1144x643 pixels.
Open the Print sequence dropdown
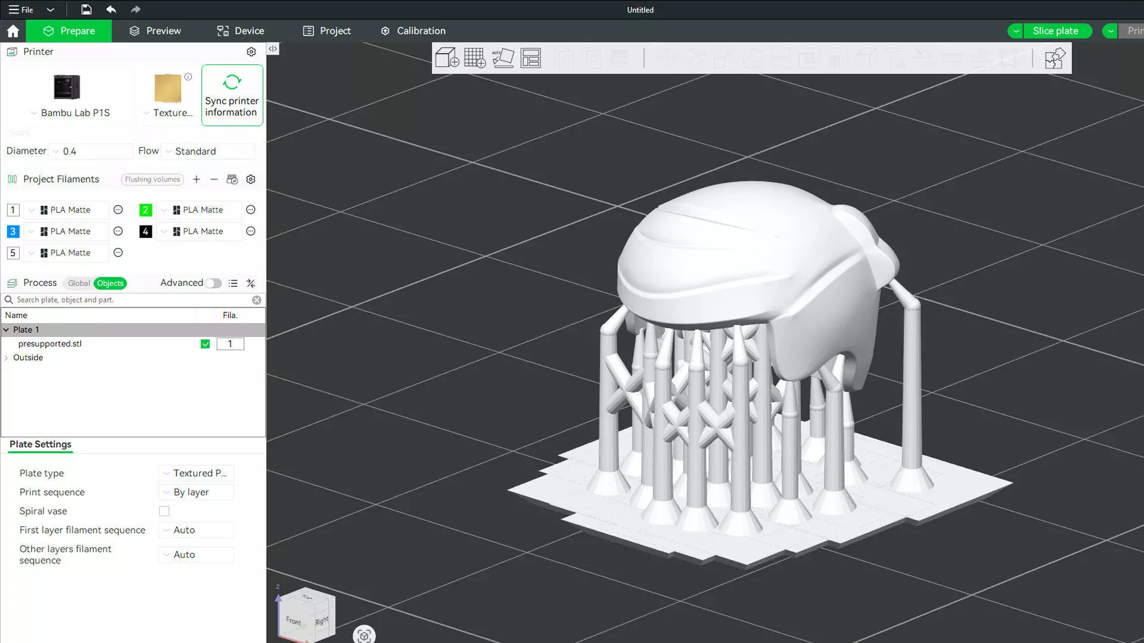coord(197,492)
